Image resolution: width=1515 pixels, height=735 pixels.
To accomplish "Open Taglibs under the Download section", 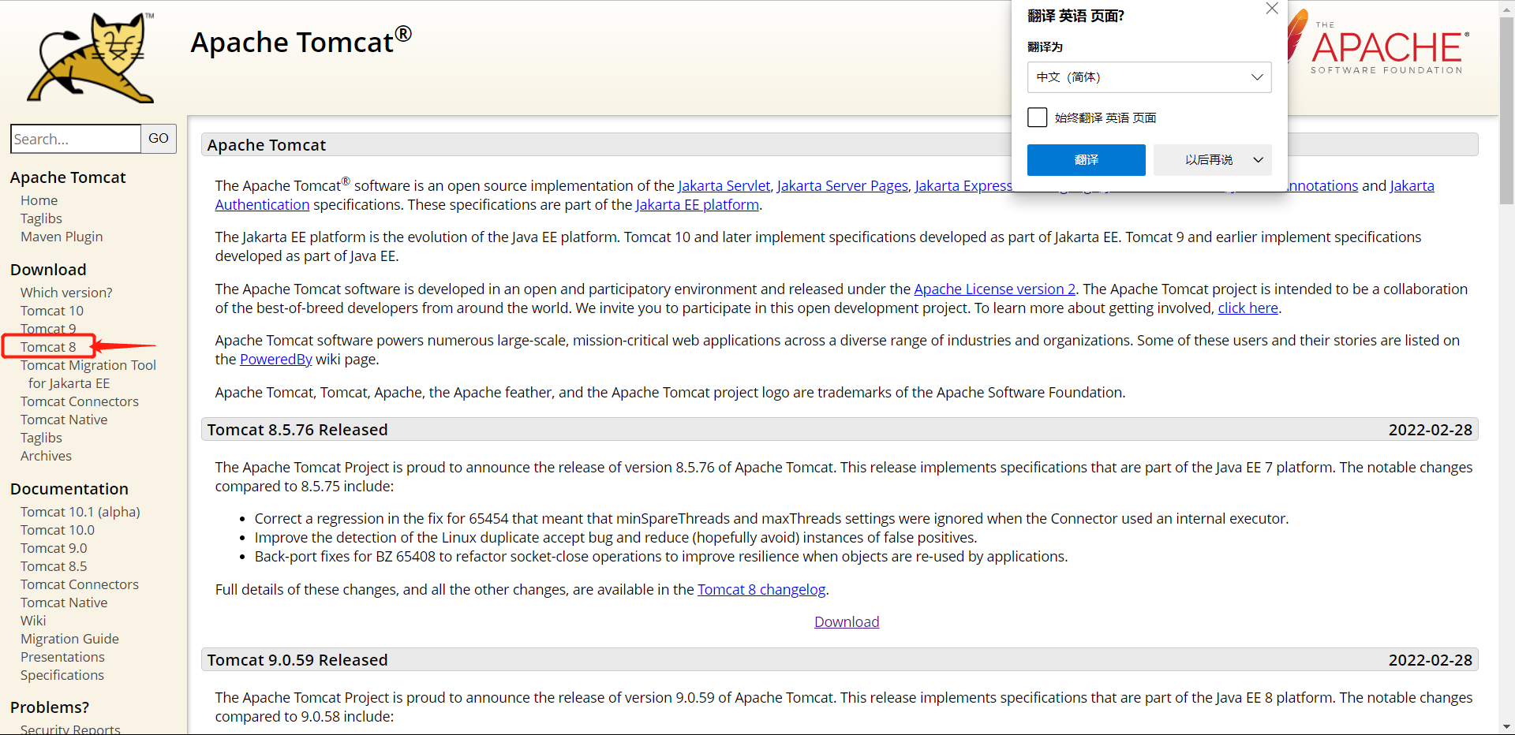I will [x=41, y=438].
